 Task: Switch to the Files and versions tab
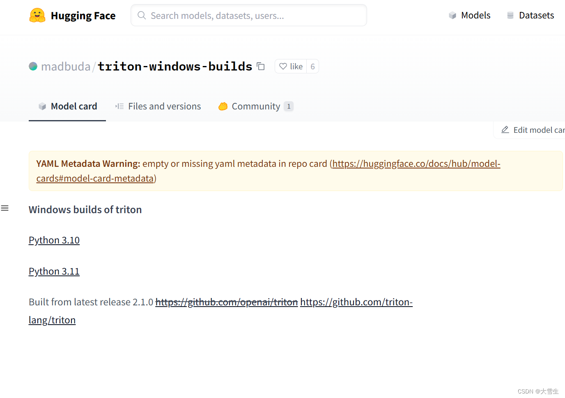(x=158, y=107)
